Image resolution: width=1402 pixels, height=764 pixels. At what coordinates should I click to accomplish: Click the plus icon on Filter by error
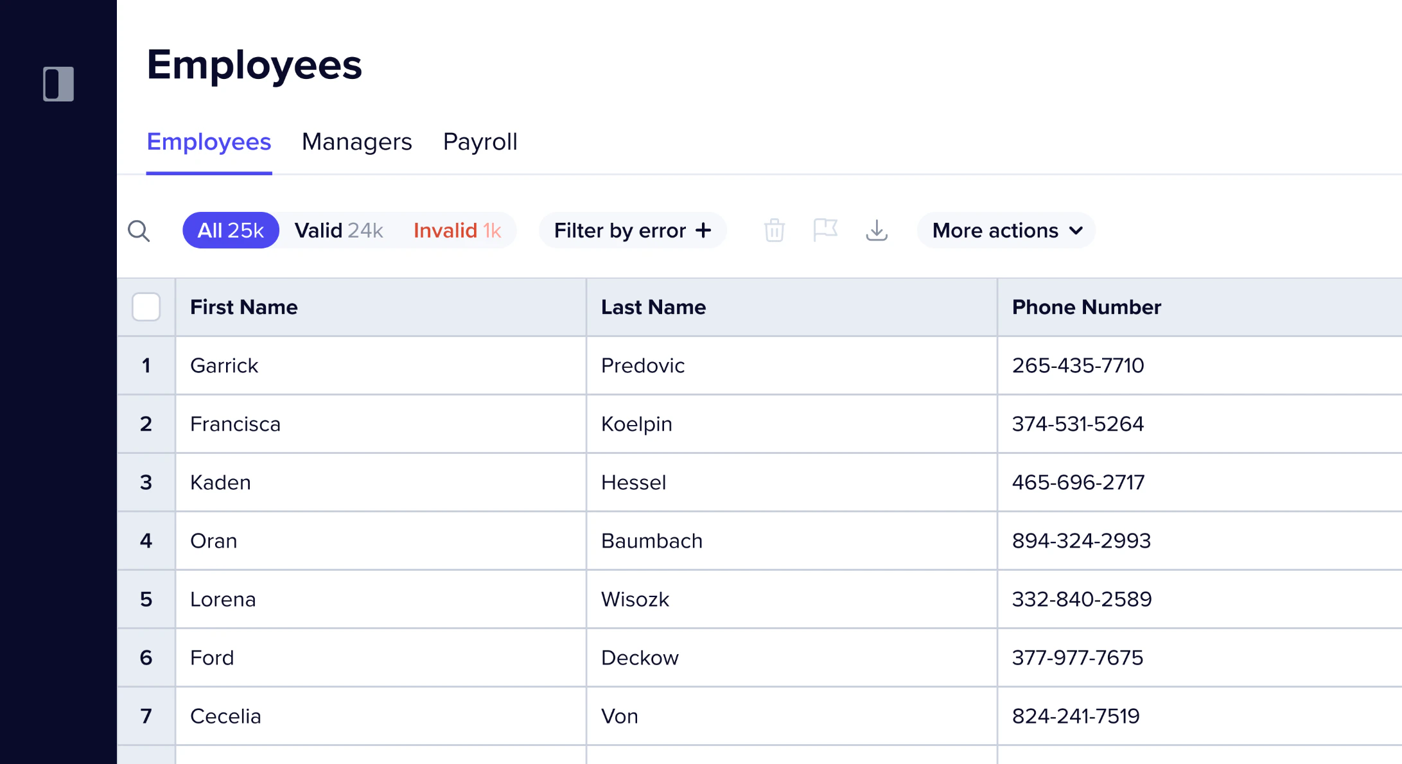[x=704, y=230]
